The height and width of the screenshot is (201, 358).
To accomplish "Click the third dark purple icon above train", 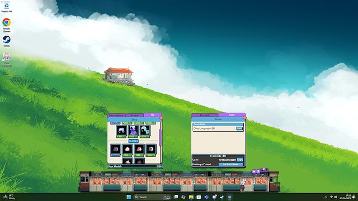I will tap(262, 170).
